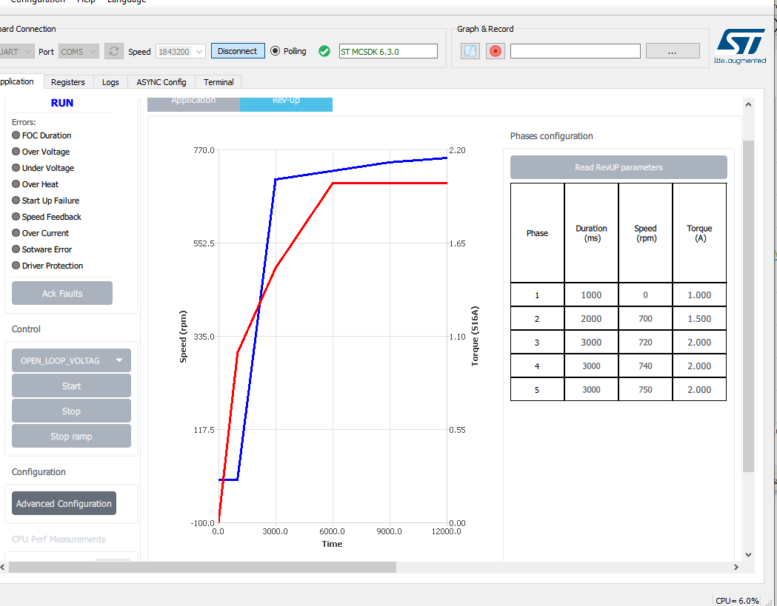The width and height of the screenshot is (777, 606).
Task: Start recording with the red record icon
Action: tap(495, 50)
